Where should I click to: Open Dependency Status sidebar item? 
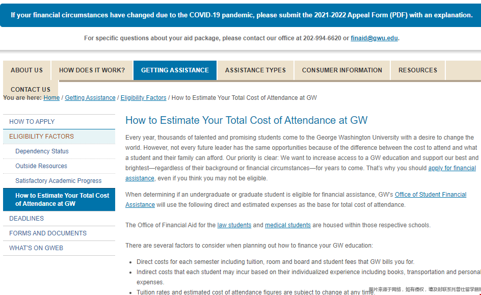pos(59,151)
